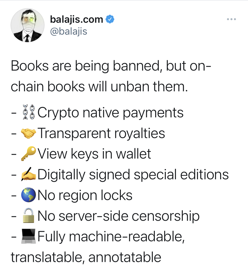The width and height of the screenshot is (248, 277).
Task: Click the 'Transparent royalties' line
Action: click(x=101, y=133)
